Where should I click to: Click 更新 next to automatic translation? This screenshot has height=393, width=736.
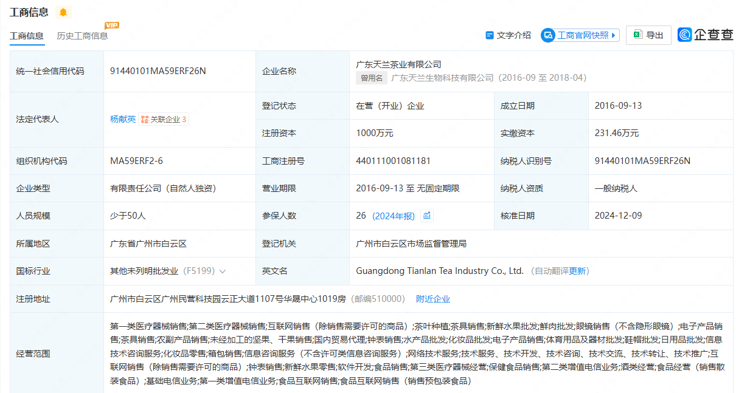pyautogui.click(x=578, y=271)
